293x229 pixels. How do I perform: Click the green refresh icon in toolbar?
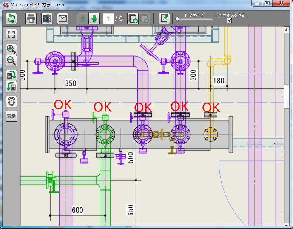click(x=12, y=18)
